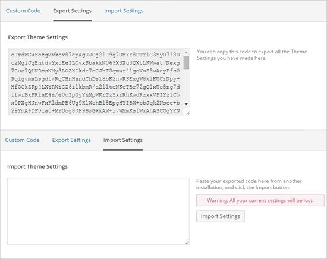Click inside the exported code textarea

click(96, 82)
